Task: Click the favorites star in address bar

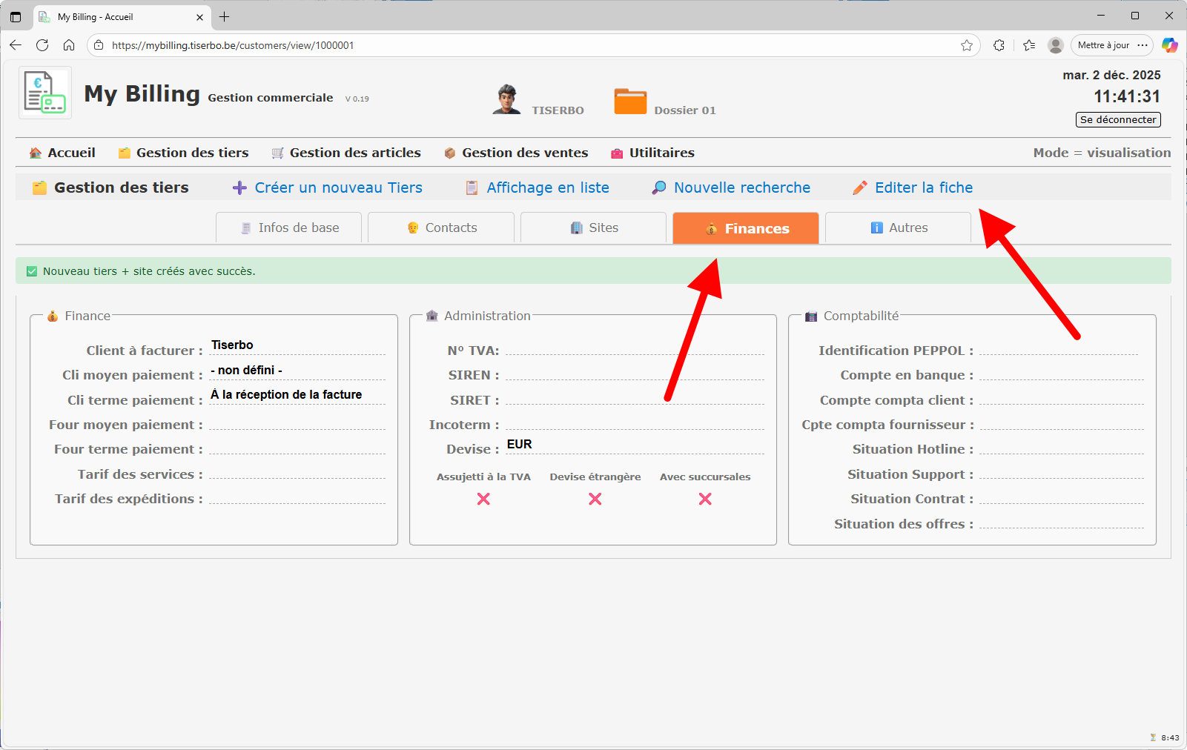Action: click(967, 45)
